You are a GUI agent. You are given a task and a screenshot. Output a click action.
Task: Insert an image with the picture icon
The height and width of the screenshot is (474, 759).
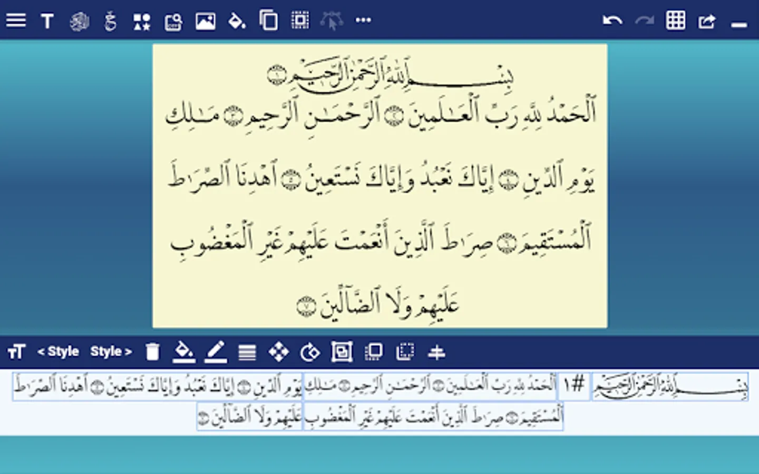tap(205, 21)
